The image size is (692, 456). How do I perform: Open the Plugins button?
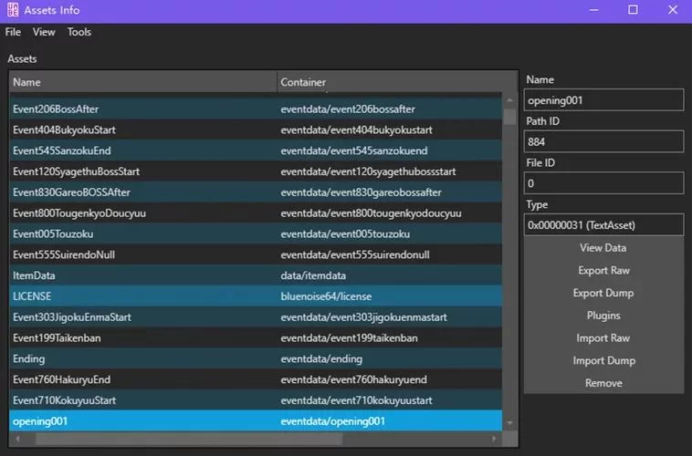pyautogui.click(x=603, y=316)
